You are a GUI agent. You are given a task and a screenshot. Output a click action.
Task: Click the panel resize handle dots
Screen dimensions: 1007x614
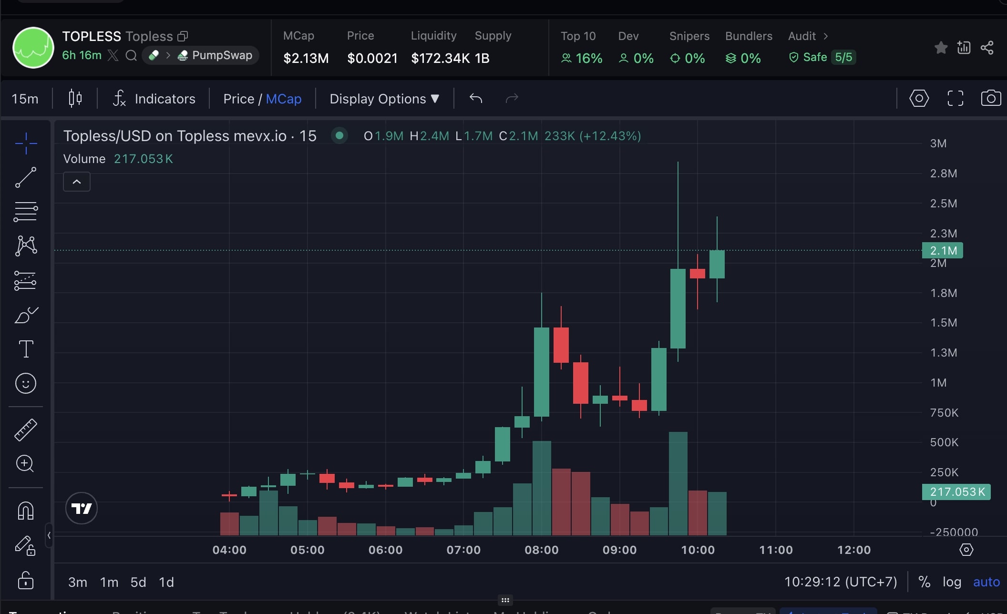coord(505,600)
